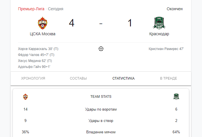Click small CSKA logo in Team Stats
202x137 pixels.
(25, 97)
